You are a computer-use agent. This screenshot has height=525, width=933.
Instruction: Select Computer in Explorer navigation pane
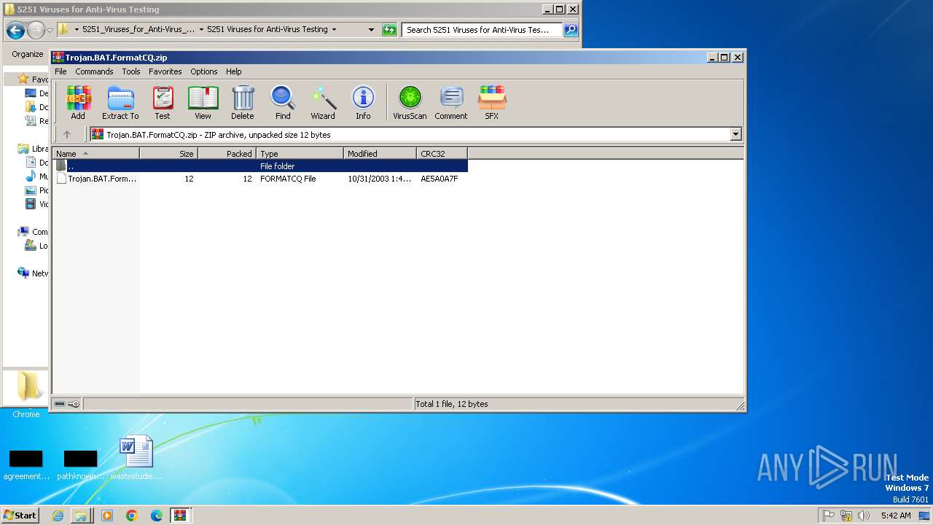coord(33,232)
